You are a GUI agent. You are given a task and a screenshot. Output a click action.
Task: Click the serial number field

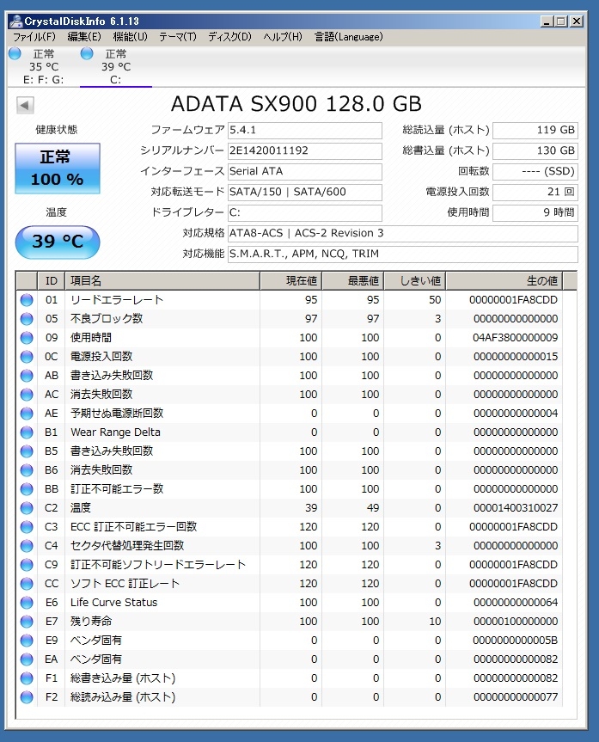tap(304, 150)
